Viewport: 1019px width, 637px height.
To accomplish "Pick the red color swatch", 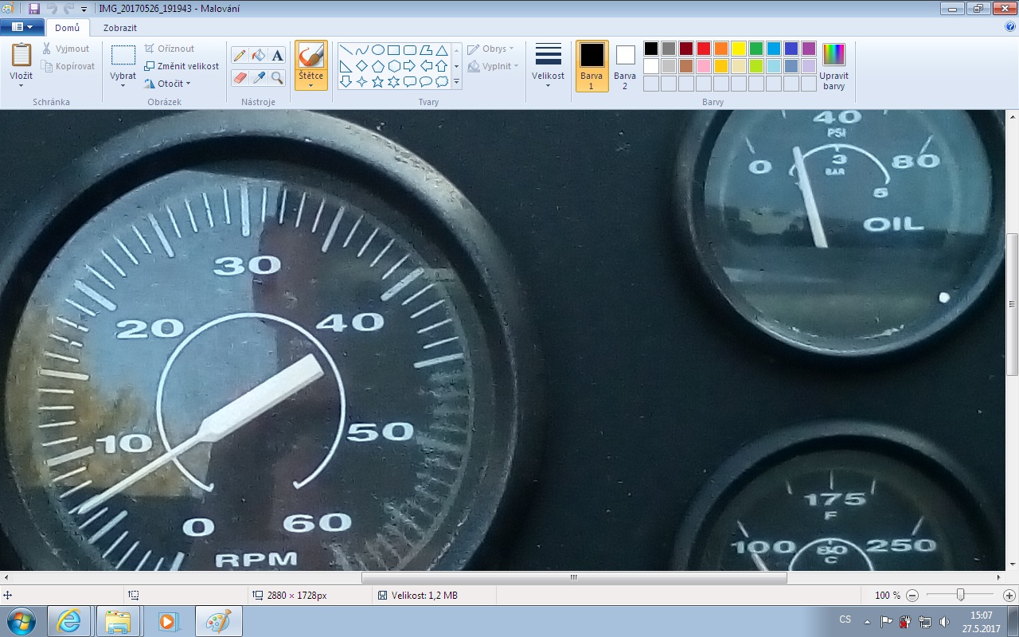I will [x=704, y=49].
